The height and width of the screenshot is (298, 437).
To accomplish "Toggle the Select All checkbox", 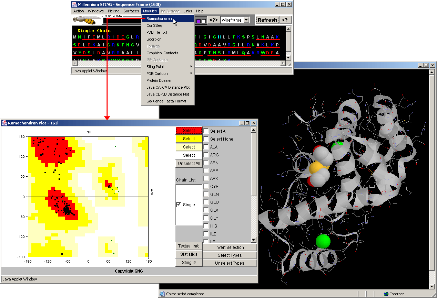I will pos(206,131).
